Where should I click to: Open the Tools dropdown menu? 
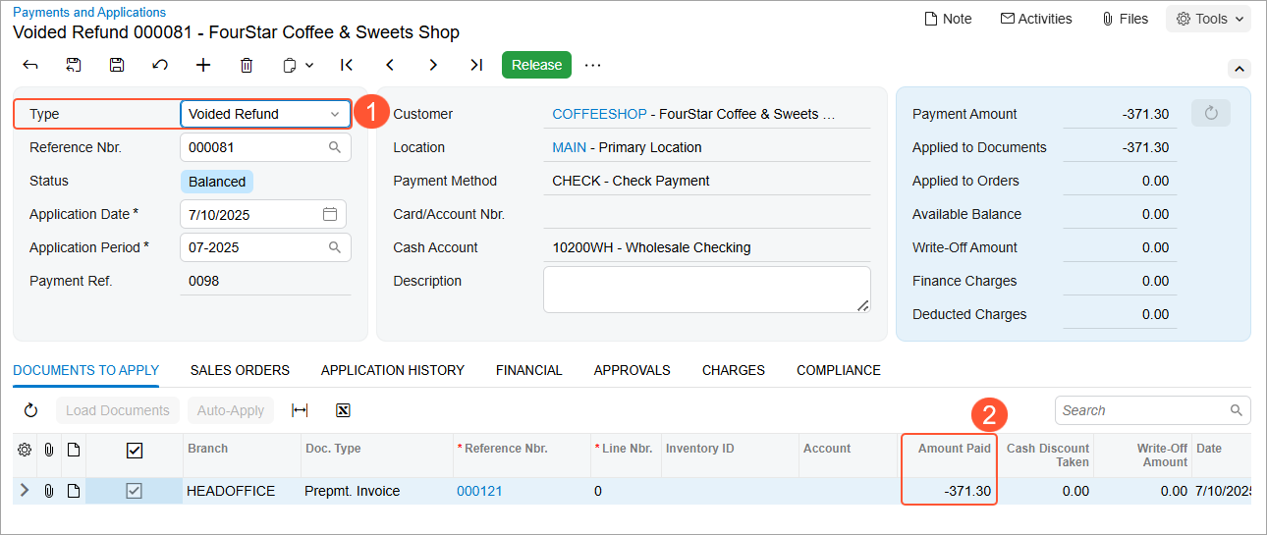point(1209,19)
